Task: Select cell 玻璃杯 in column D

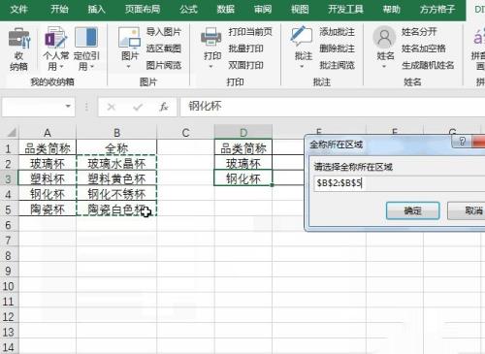Action: 243,164
